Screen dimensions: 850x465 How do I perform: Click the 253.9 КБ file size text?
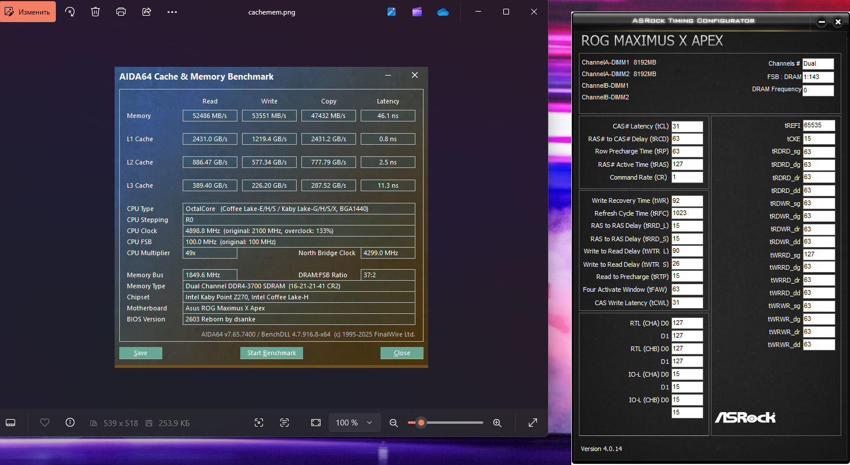coord(174,423)
